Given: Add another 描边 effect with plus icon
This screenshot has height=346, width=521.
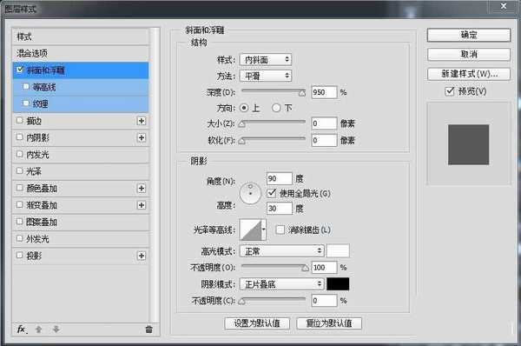Looking at the screenshot, I should click(142, 121).
